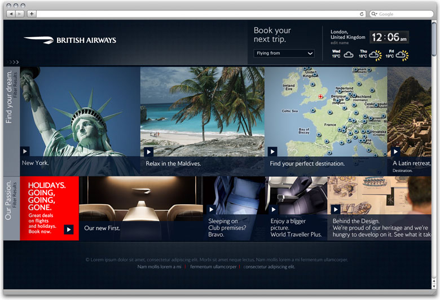Click Filter Results beside Our Passion
The image size is (440, 300).
pos(15,195)
